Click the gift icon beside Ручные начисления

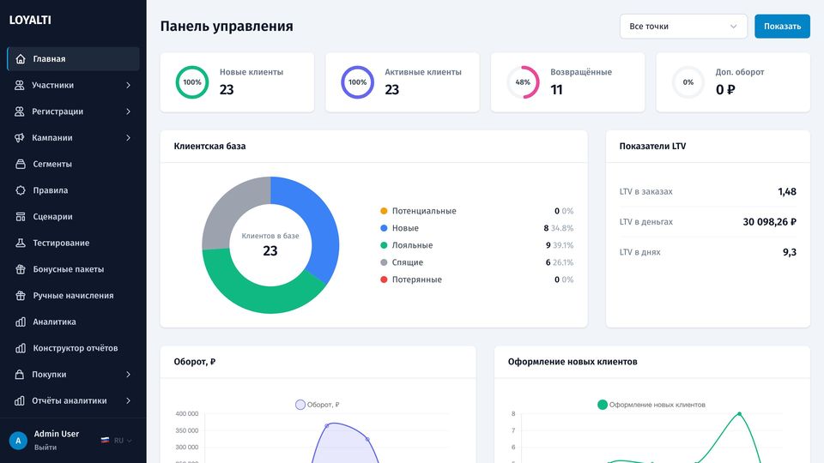pyautogui.click(x=21, y=295)
